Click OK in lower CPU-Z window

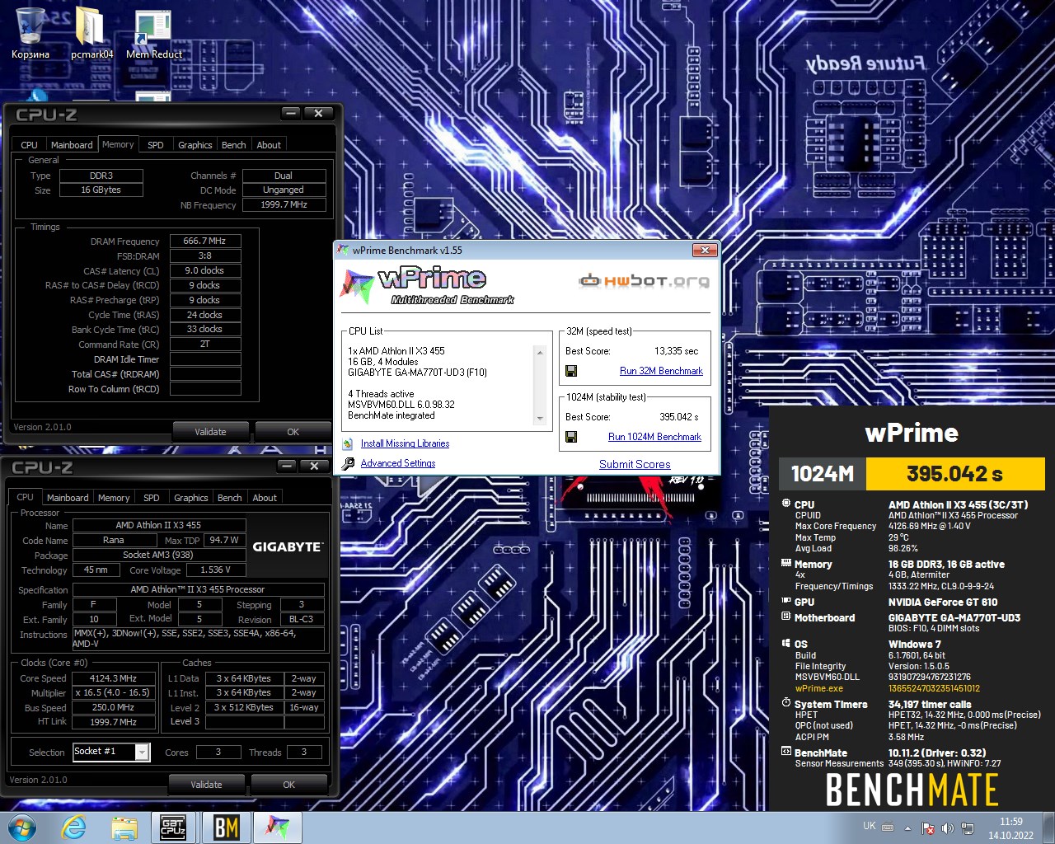288,785
